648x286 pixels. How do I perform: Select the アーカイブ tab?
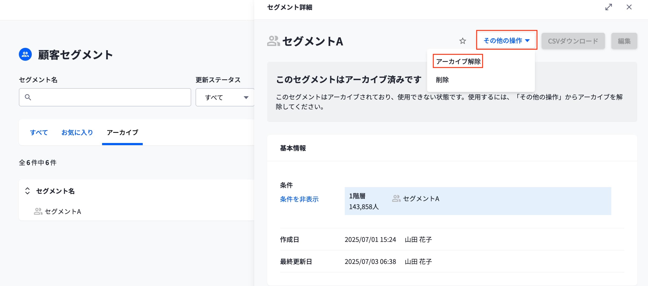point(122,133)
